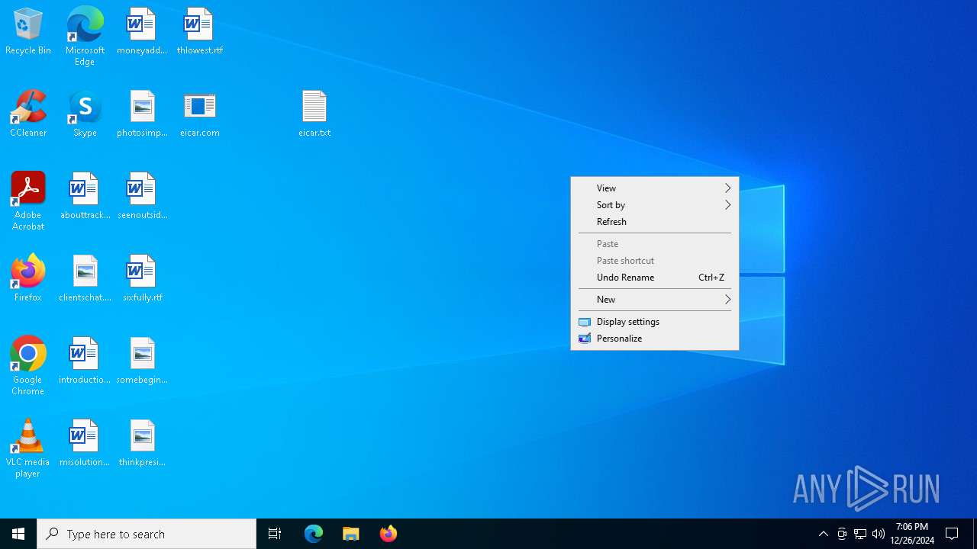
Task: Select the CCleaner desktop shortcut
Action: pyautogui.click(x=28, y=114)
